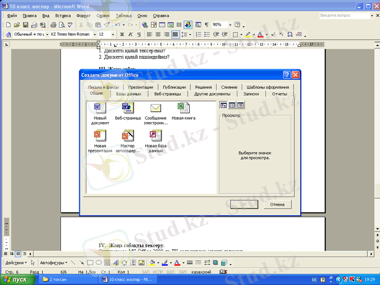Choose the Веб-страница template icon

128,108
